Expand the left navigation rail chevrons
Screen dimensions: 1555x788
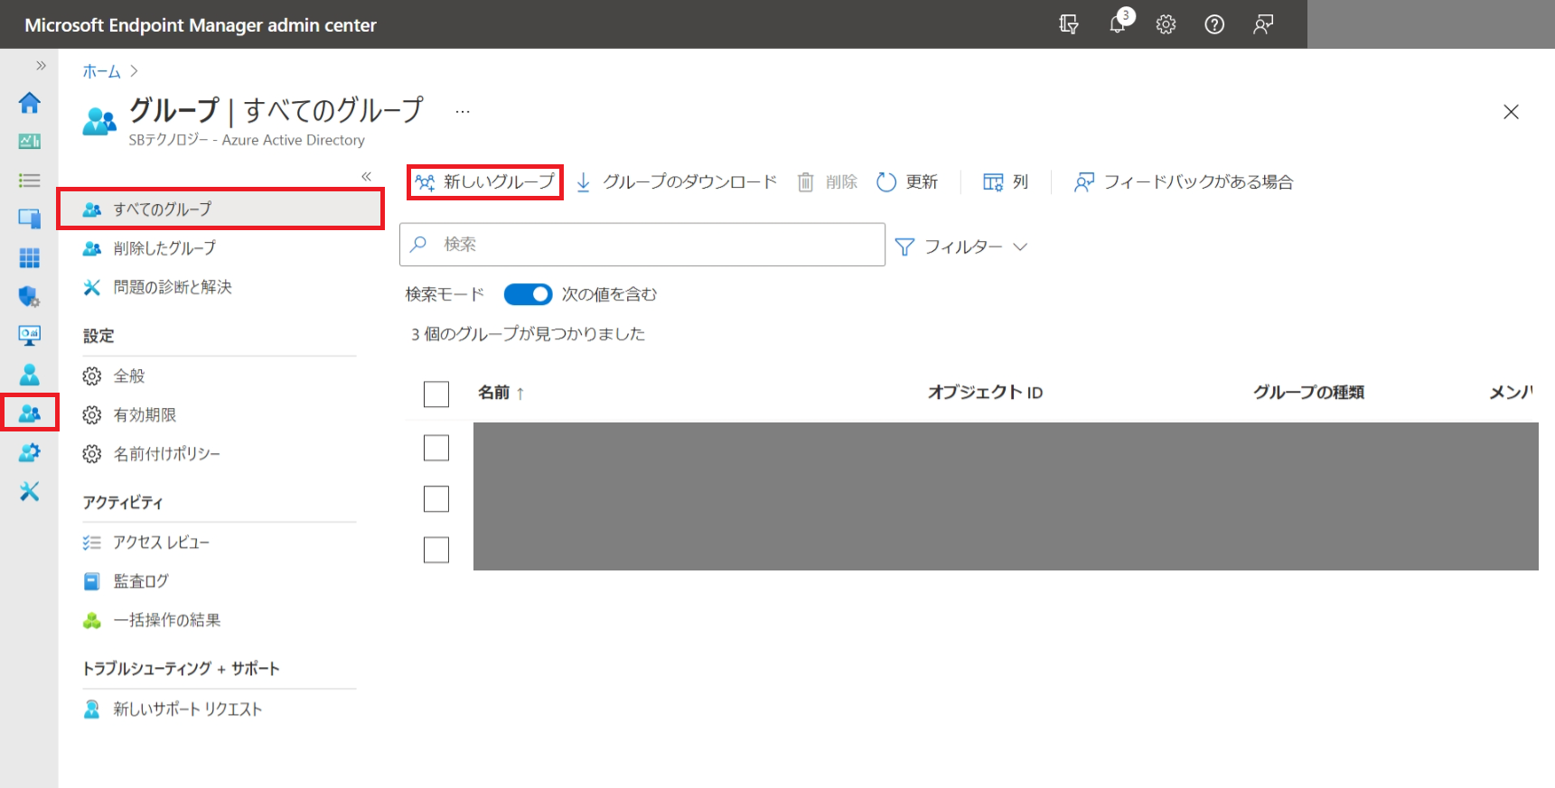point(41,66)
